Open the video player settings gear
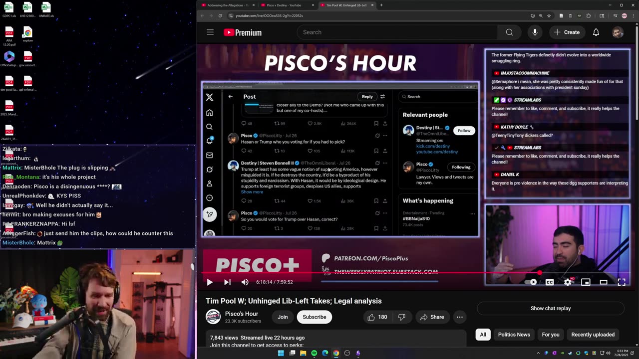This screenshot has width=639, height=359. click(x=568, y=282)
